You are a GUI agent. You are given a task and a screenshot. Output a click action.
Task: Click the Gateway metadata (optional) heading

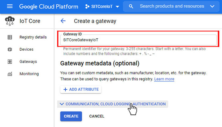(100, 63)
